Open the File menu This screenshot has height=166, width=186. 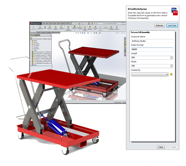click(x=44, y=23)
